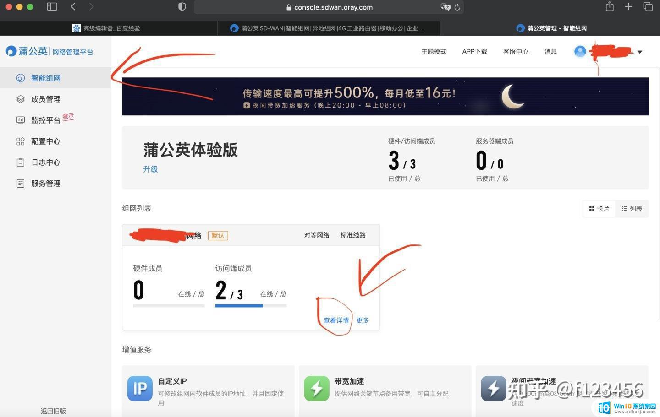Go back in Safari
Viewport: 660px width, 417px height.
click(x=73, y=6)
